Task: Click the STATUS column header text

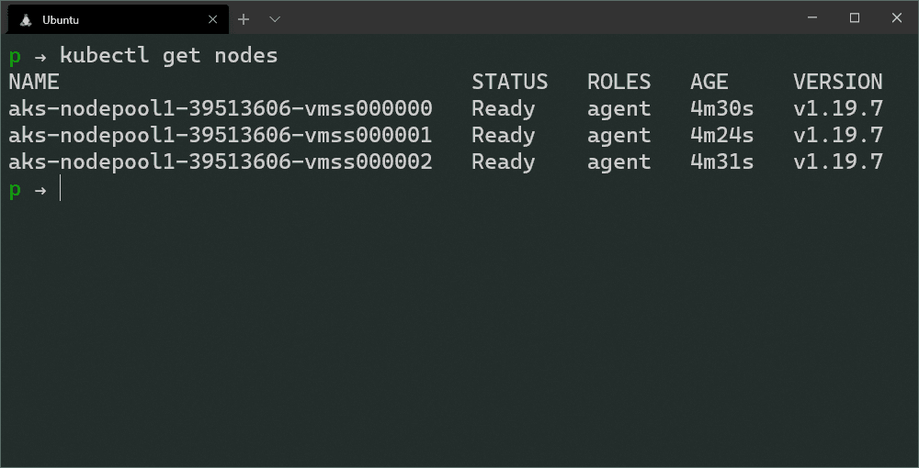Action: pos(509,83)
